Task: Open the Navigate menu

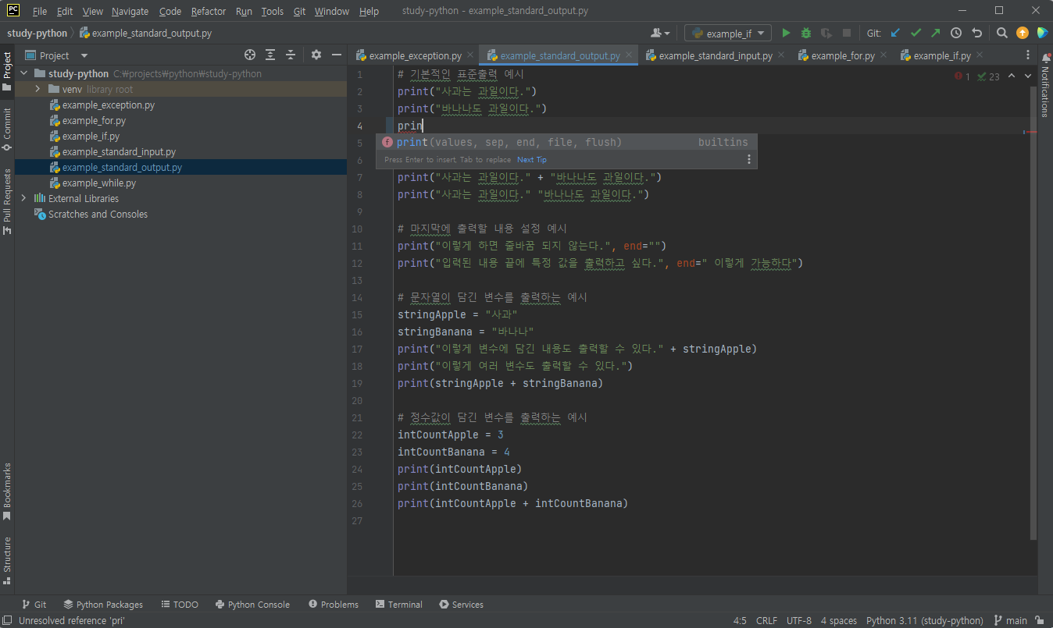Action: point(130,11)
